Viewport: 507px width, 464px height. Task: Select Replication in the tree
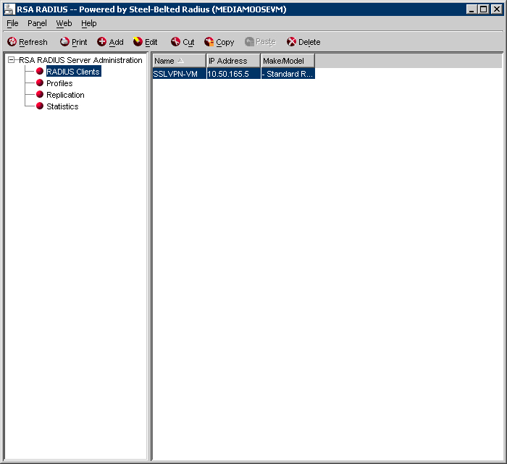pyautogui.click(x=65, y=95)
